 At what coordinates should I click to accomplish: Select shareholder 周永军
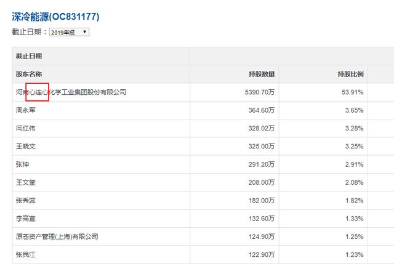click(x=26, y=110)
